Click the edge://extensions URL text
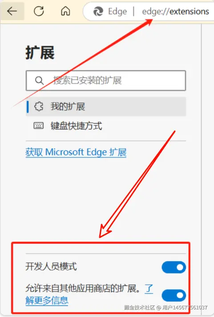The image size is (214, 317). point(175,12)
